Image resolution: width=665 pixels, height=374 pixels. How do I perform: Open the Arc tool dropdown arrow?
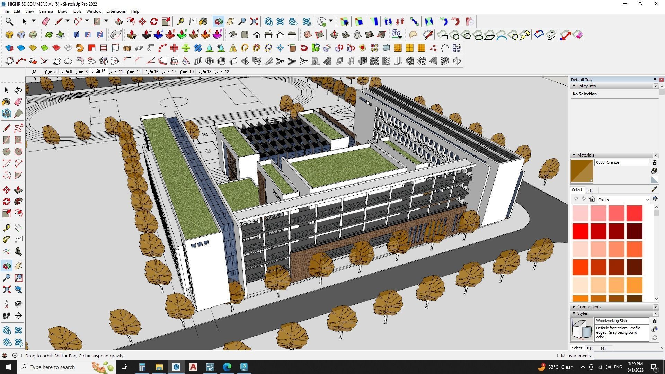tap(87, 21)
